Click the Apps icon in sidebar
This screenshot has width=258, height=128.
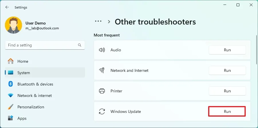(11, 118)
